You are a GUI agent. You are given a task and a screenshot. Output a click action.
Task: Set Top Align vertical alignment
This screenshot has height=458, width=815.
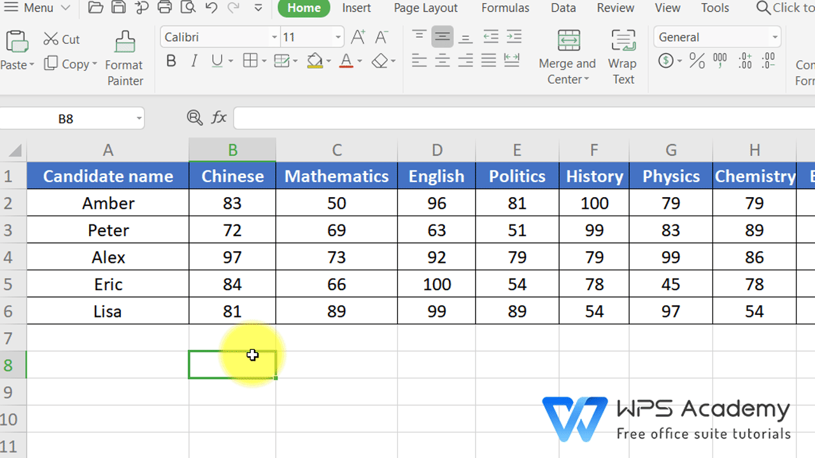point(419,37)
